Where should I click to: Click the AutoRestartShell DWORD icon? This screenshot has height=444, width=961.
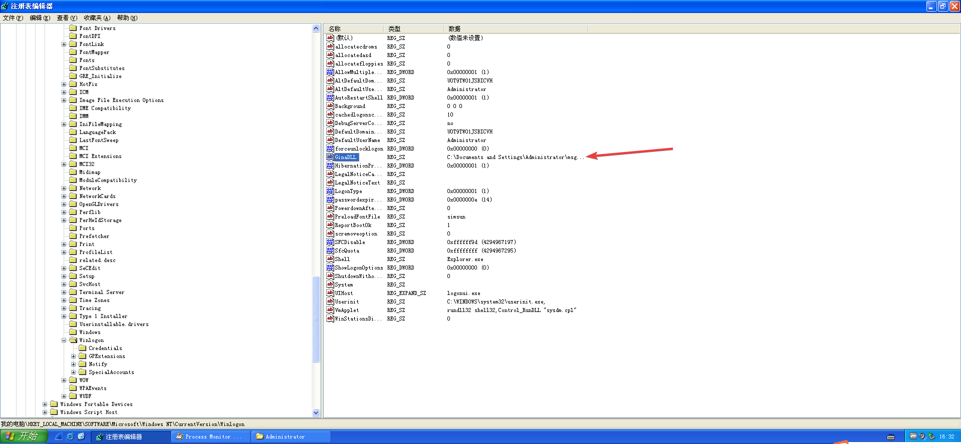(330, 97)
